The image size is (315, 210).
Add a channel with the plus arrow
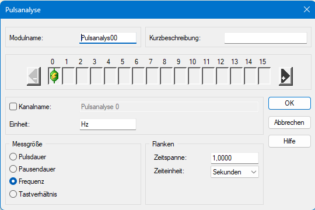(x=286, y=76)
